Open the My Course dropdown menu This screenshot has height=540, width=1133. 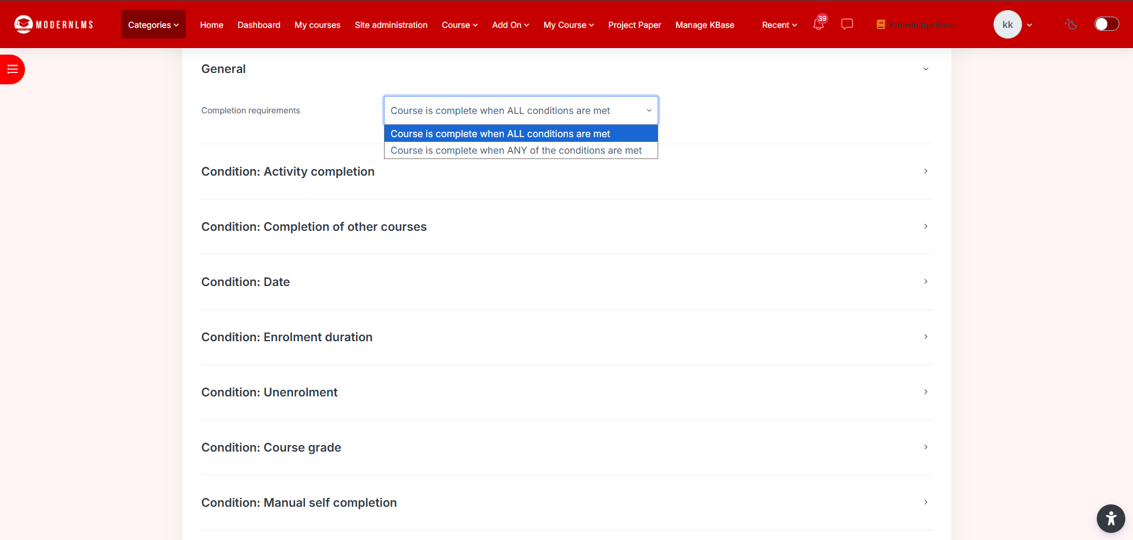tap(569, 25)
